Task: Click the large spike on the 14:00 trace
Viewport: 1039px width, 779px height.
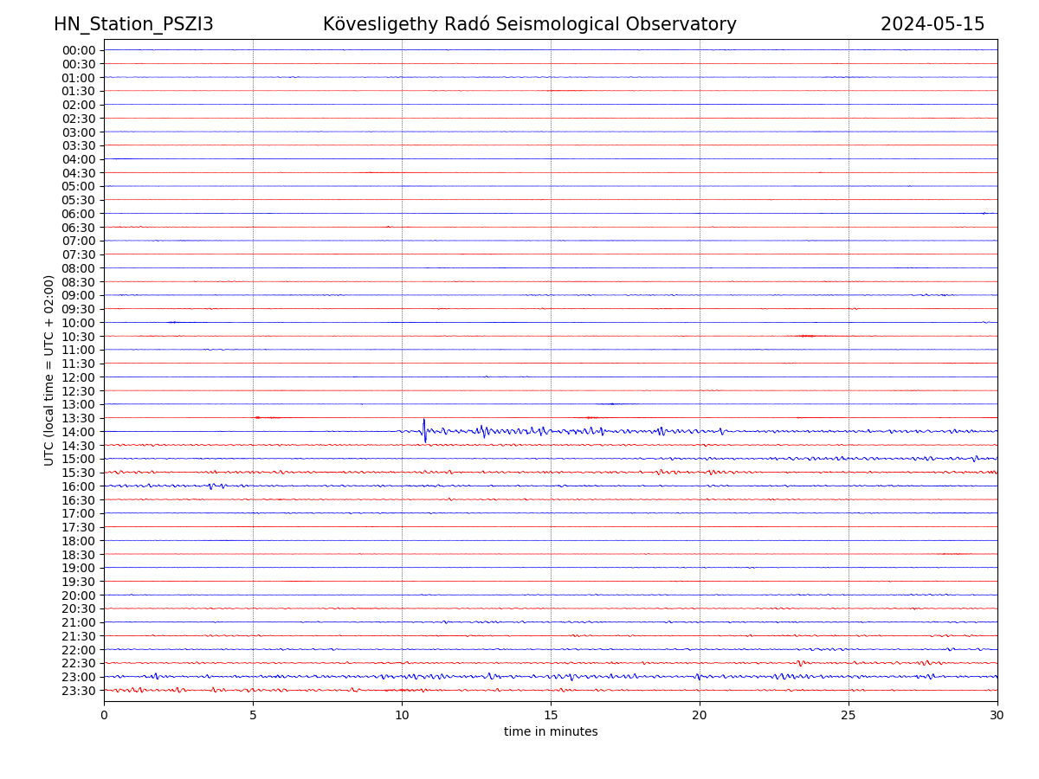Action: [x=424, y=430]
